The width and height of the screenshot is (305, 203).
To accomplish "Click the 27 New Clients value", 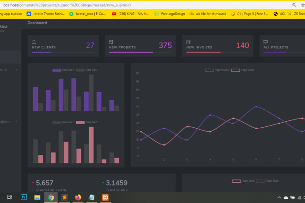I will tap(90, 45).
